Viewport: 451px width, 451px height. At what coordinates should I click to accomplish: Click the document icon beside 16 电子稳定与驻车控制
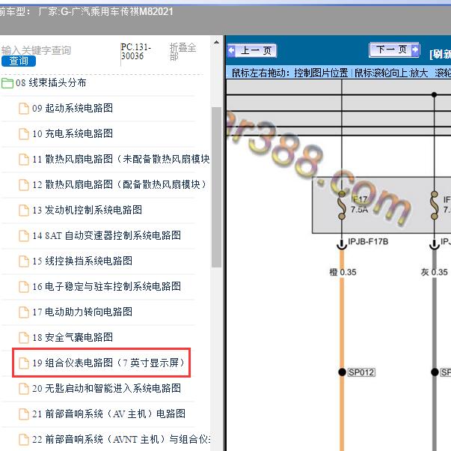click(x=24, y=287)
